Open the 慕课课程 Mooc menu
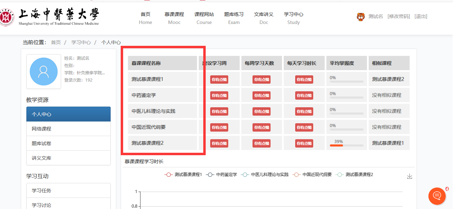Viewport: 453px width, 209px height. [x=174, y=18]
